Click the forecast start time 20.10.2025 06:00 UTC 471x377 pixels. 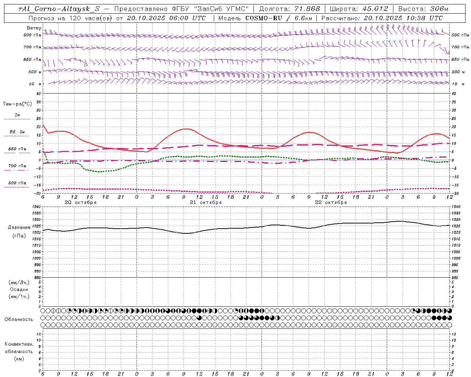166,18
